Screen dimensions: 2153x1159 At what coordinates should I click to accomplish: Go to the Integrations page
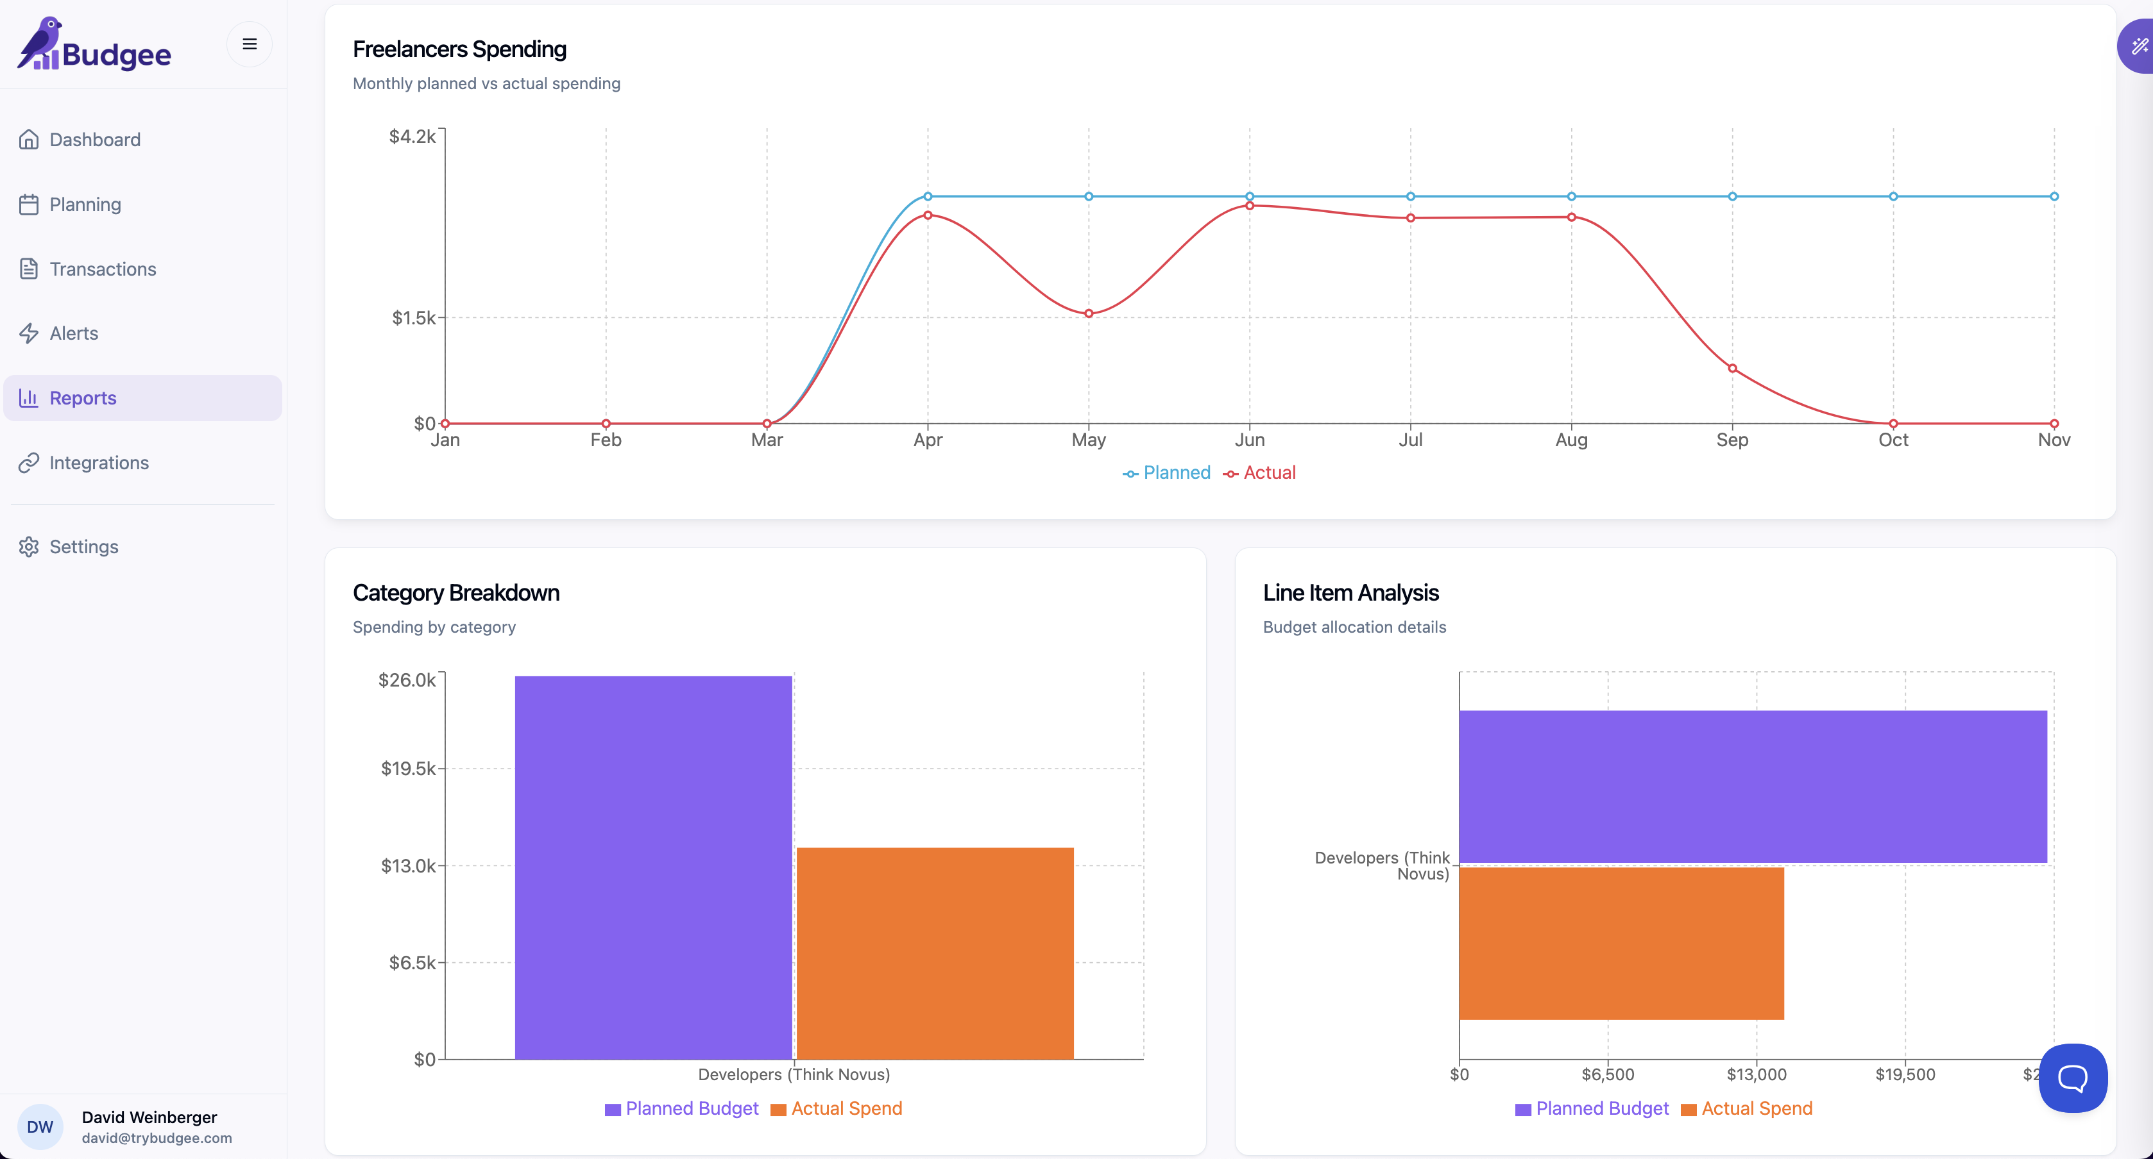pyautogui.click(x=99, y=463)
